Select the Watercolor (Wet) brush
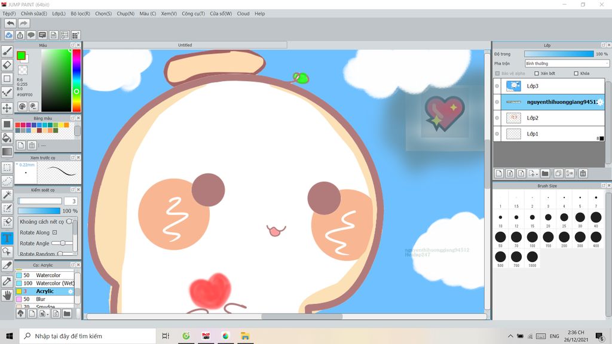This screenshot has height=344, width=612. [x=44, y=283]
